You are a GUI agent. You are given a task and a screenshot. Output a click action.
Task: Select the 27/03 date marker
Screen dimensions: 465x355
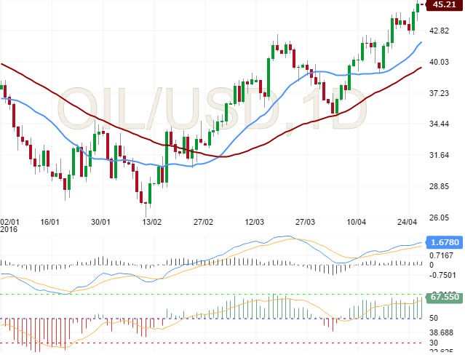pyautogui.click(x=306, y=221)
